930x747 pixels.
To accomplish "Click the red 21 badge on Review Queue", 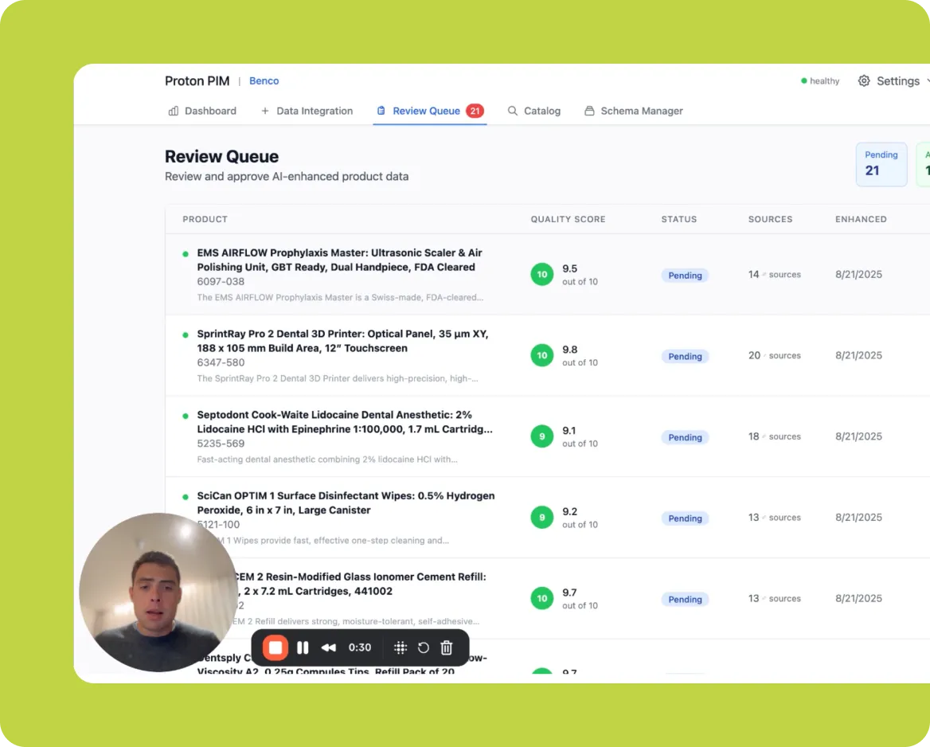I will pos(475,111).
